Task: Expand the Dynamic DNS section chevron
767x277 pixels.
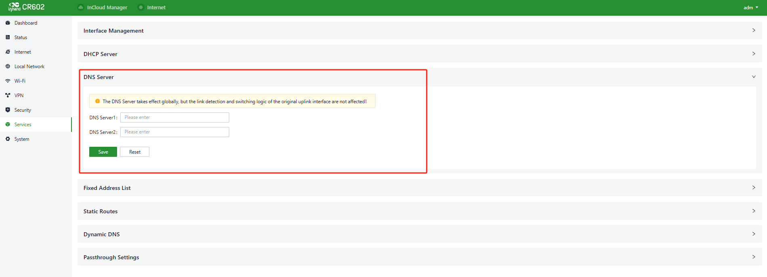Action: tap(754, 234)
